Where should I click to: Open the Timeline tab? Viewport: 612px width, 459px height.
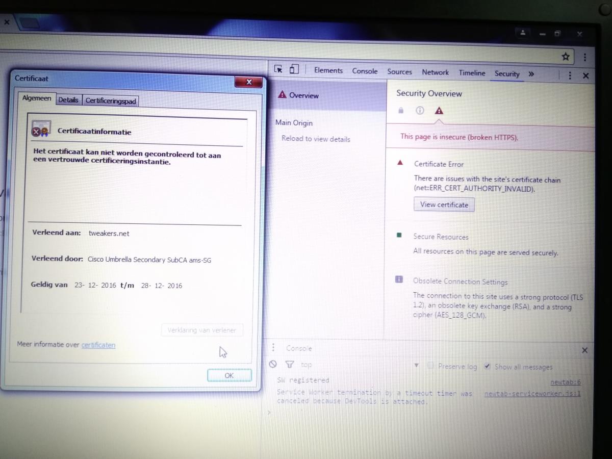(x=472, y=73)
